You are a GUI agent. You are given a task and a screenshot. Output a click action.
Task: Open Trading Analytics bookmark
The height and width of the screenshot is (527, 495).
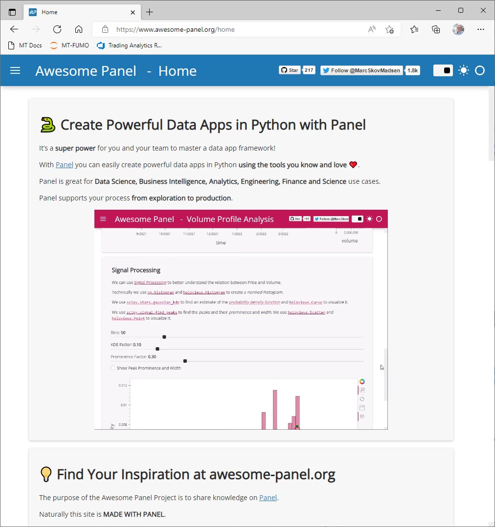point(130,45)
